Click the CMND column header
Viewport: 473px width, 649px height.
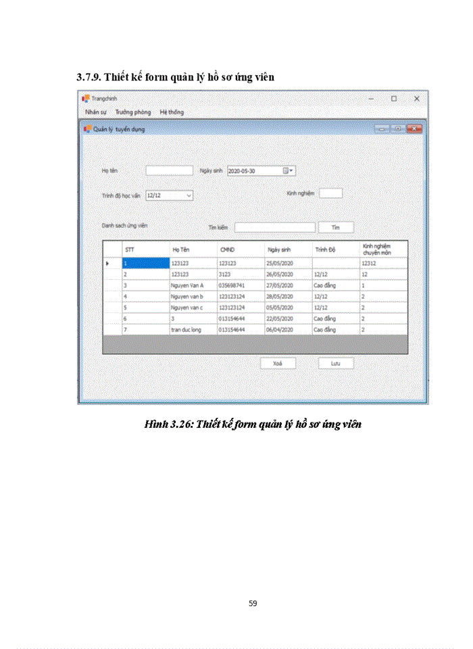coord(241,249)
